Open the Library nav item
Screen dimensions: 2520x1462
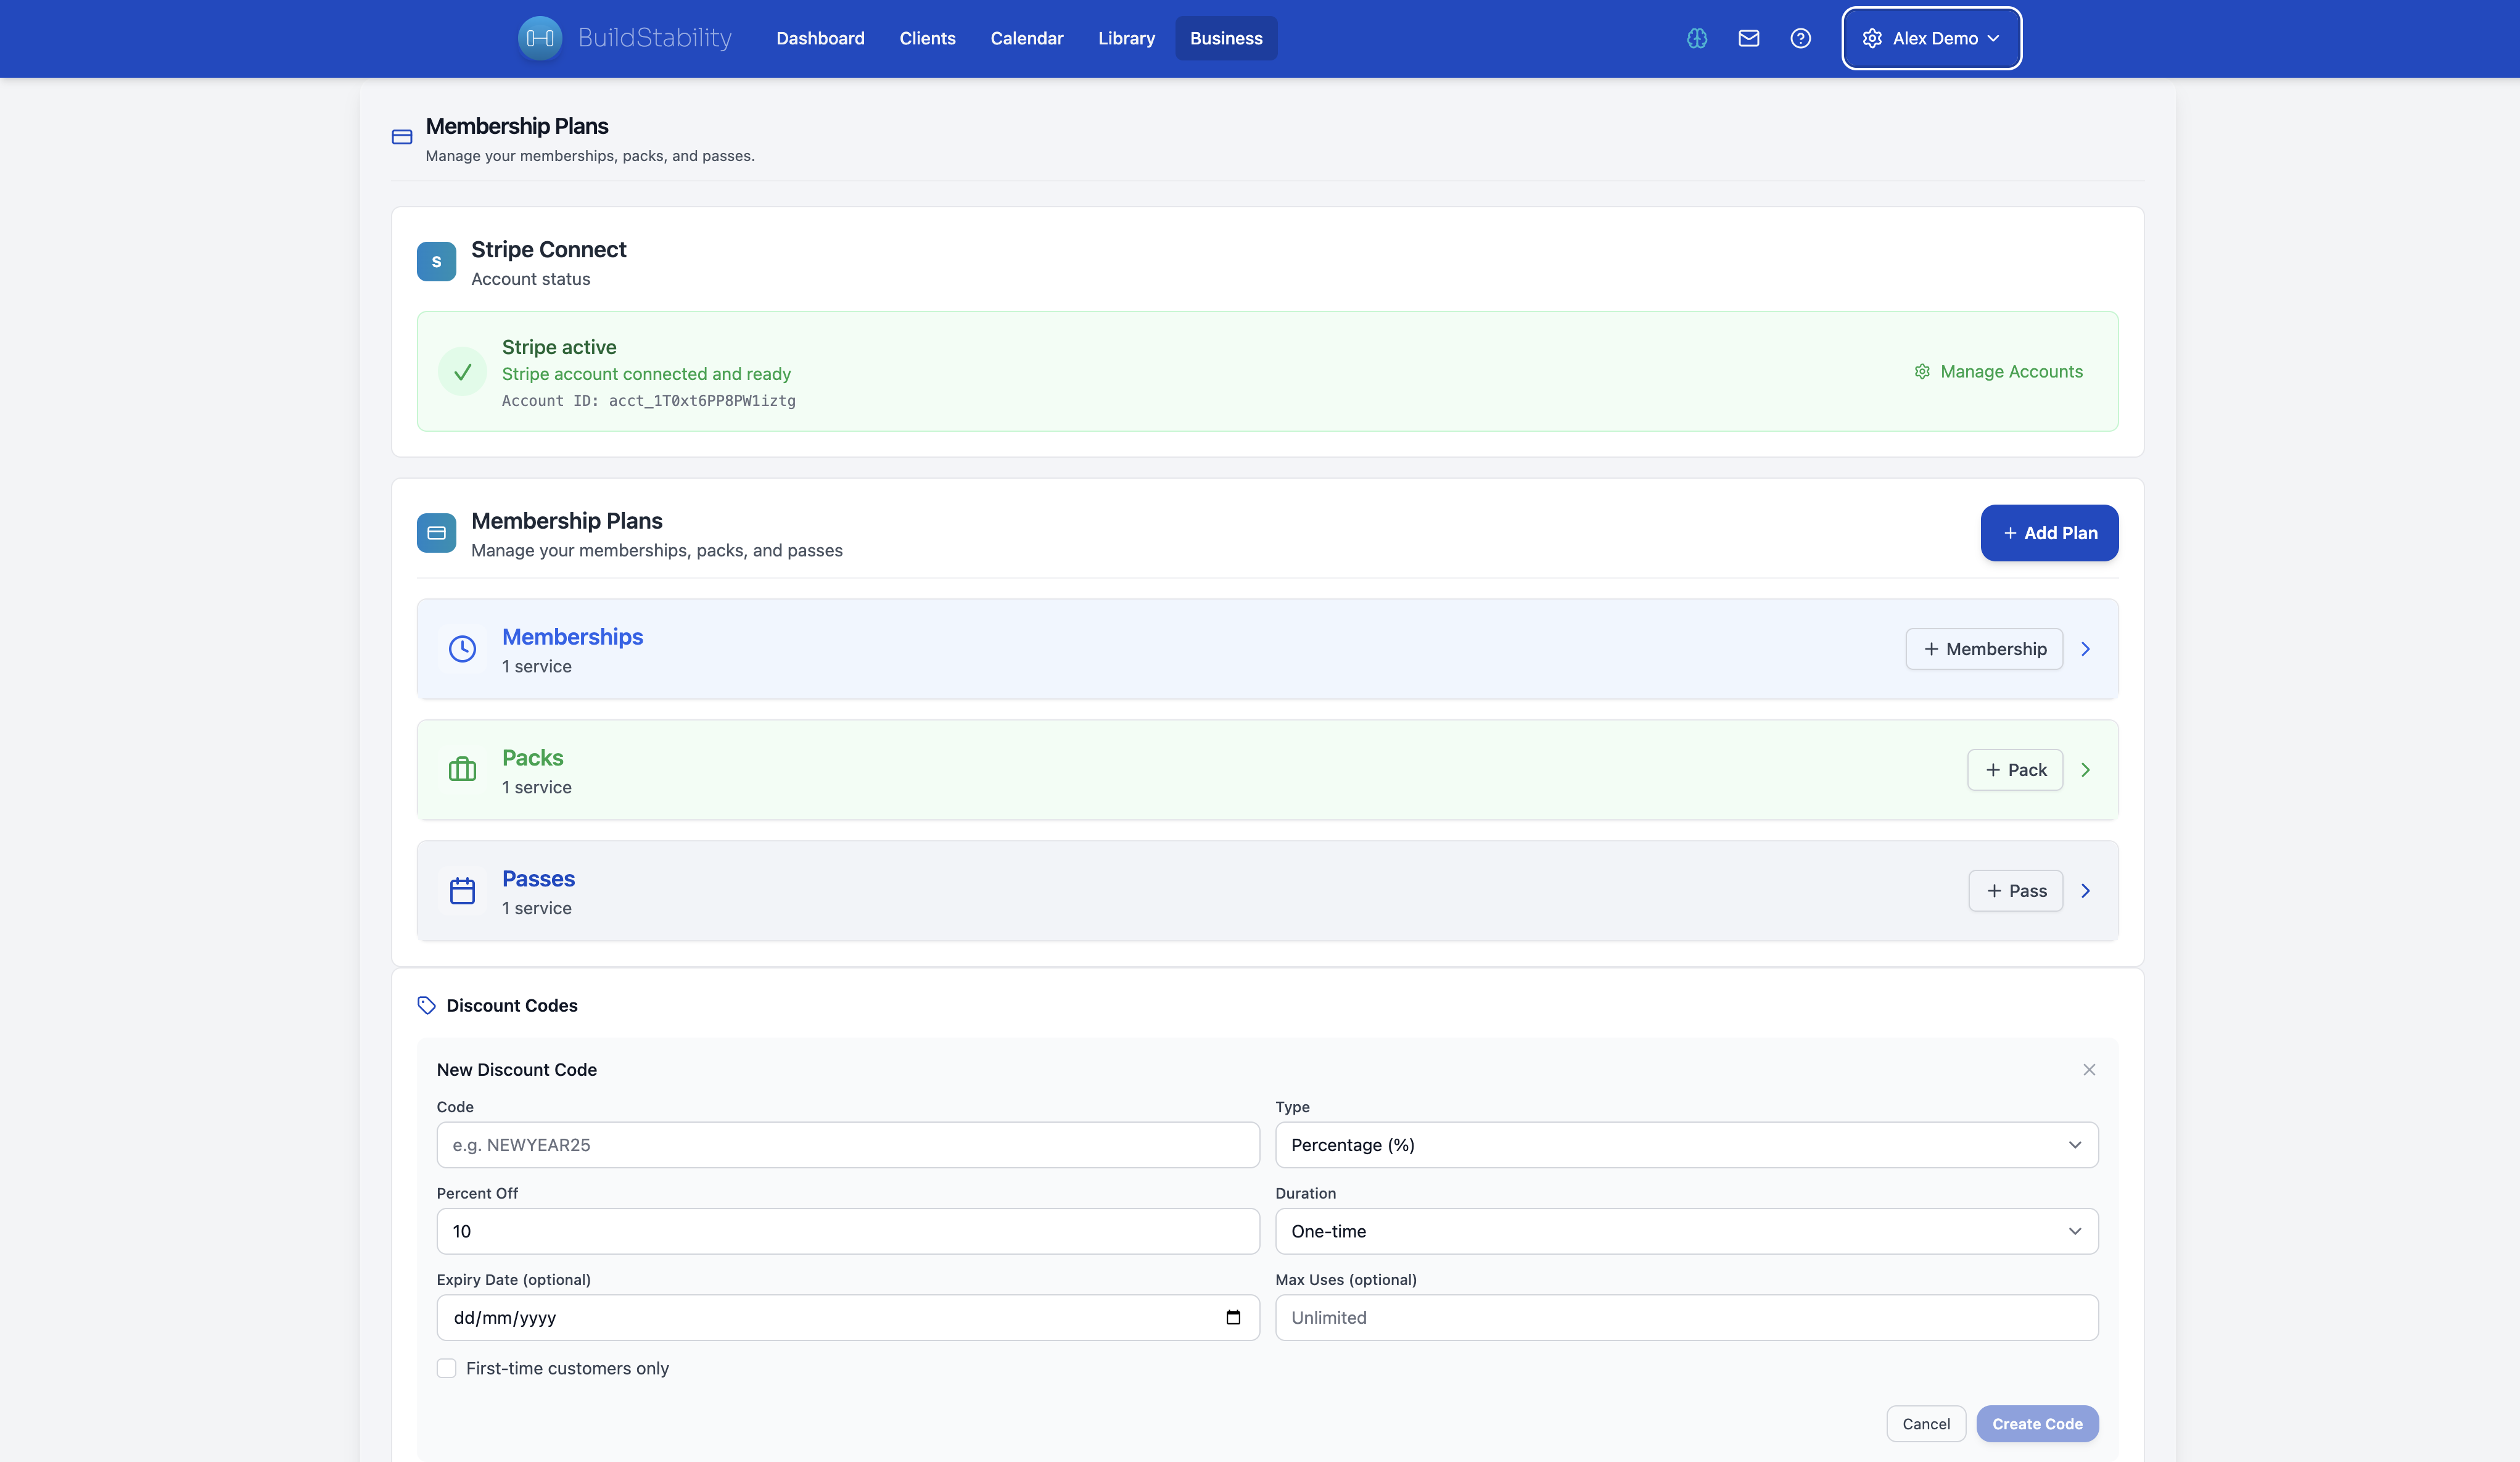pyautogui.click(x=1126, y=38)
